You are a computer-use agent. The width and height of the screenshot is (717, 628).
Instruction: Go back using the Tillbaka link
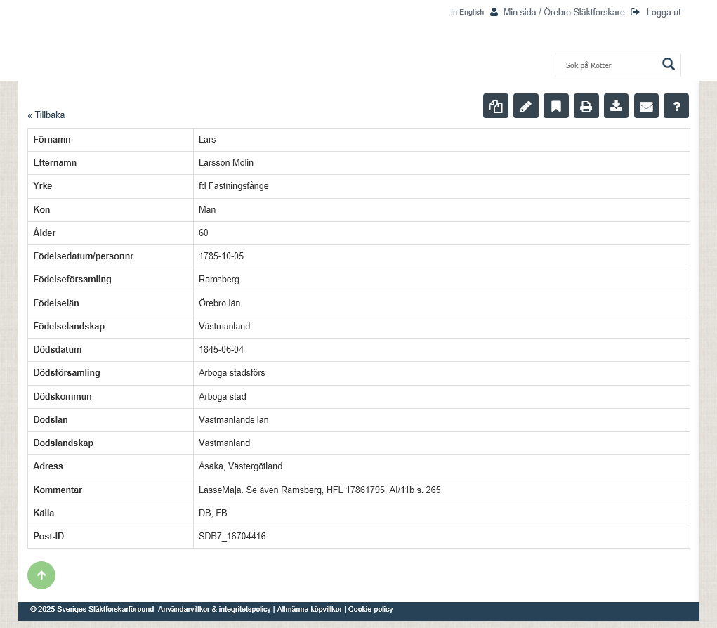46,115
